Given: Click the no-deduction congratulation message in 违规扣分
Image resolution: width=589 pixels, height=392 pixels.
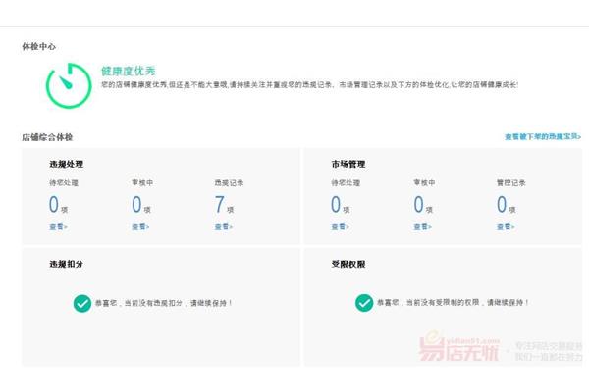Looking at the screenshot, I should click(163, 303).
